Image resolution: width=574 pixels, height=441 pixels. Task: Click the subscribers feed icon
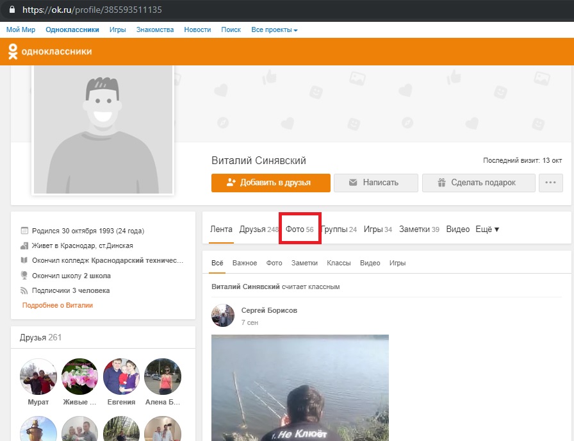24,291
